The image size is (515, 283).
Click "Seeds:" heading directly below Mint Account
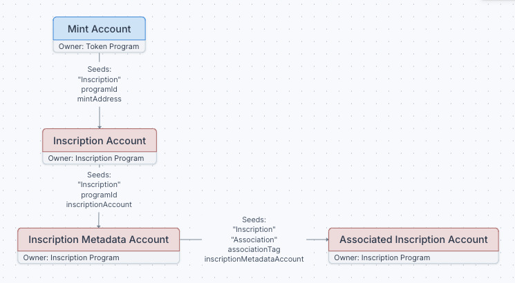pos(100,69)
